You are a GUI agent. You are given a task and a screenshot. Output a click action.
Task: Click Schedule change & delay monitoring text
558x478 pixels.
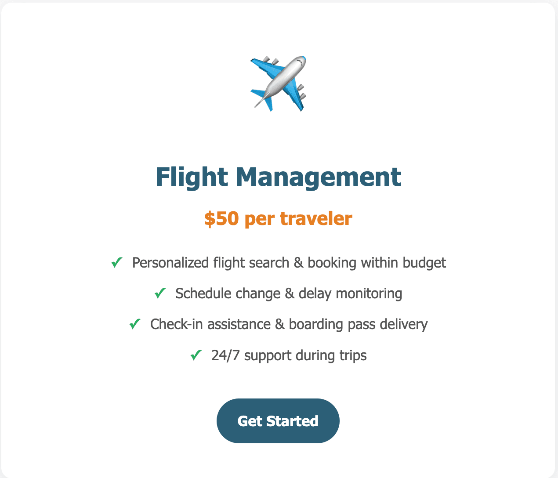coord(289,293)
